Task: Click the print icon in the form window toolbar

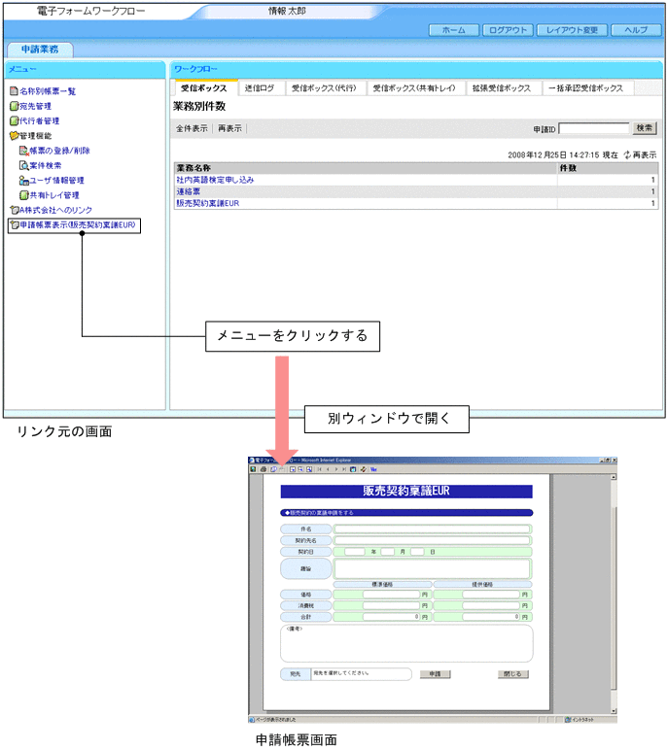Action: [x=264, y=469]
